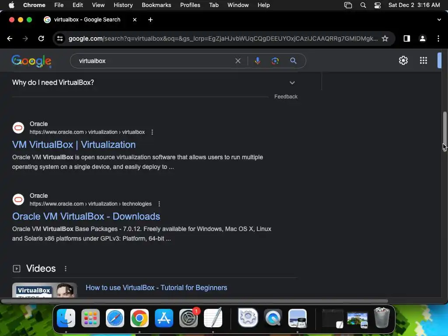The width and height of the screenshot is (448, 336).
Task: Open Spotlight search in menu bar
Action: point(363,5)
